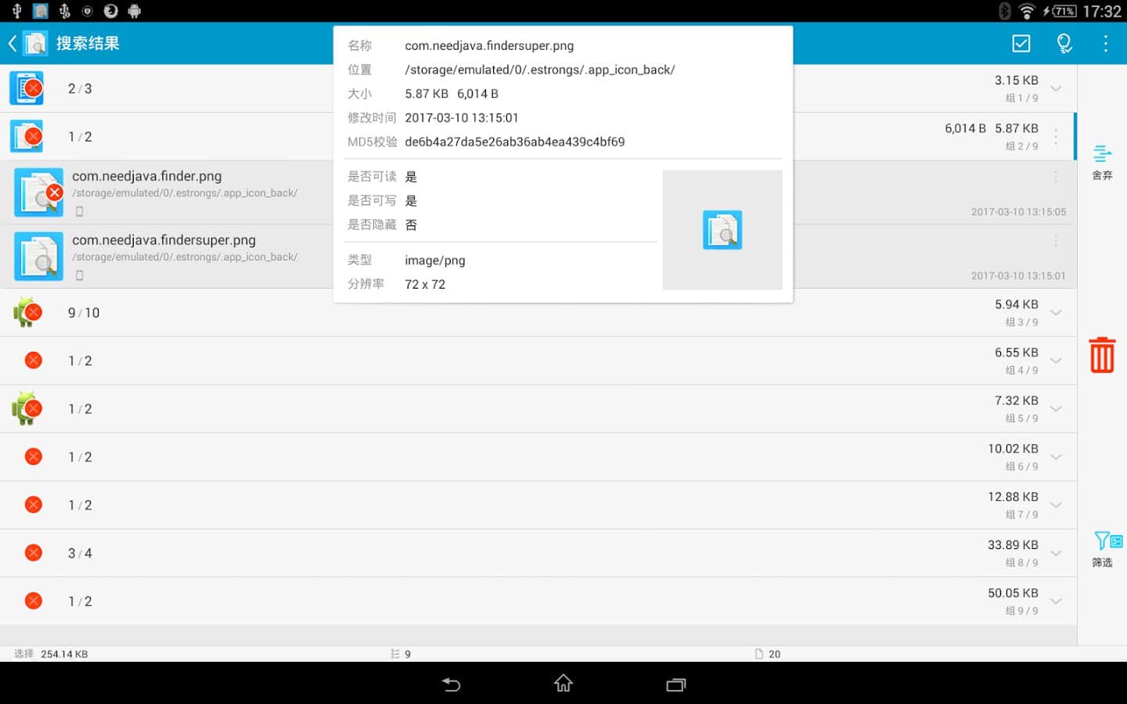Expand group 1/9 with the 3.15 KB chevron
The width and height of the screenshot is (1127, 704).
tap(1056, 88)
